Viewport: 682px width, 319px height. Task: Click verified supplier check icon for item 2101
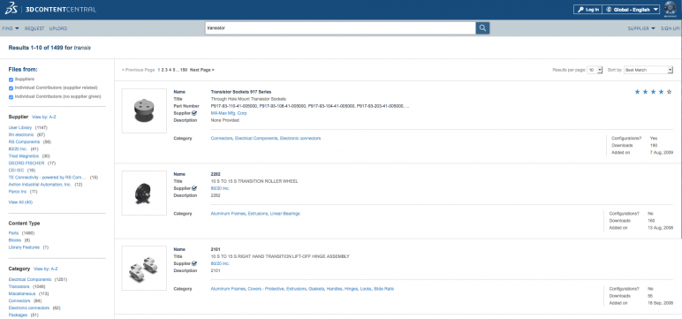[x=194, y=263]
